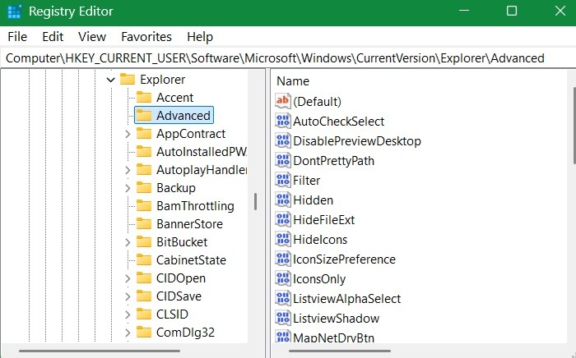Click the registry path address bar
Image resolution: width=576 pixels, height=358 pixels.
click(288, 58)
